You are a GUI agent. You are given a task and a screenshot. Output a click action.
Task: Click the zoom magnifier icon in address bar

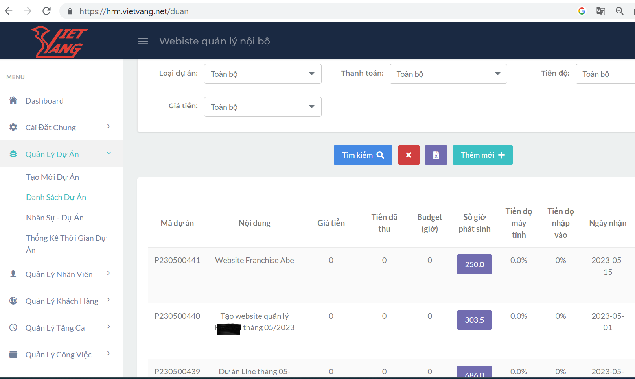[619, 11]
